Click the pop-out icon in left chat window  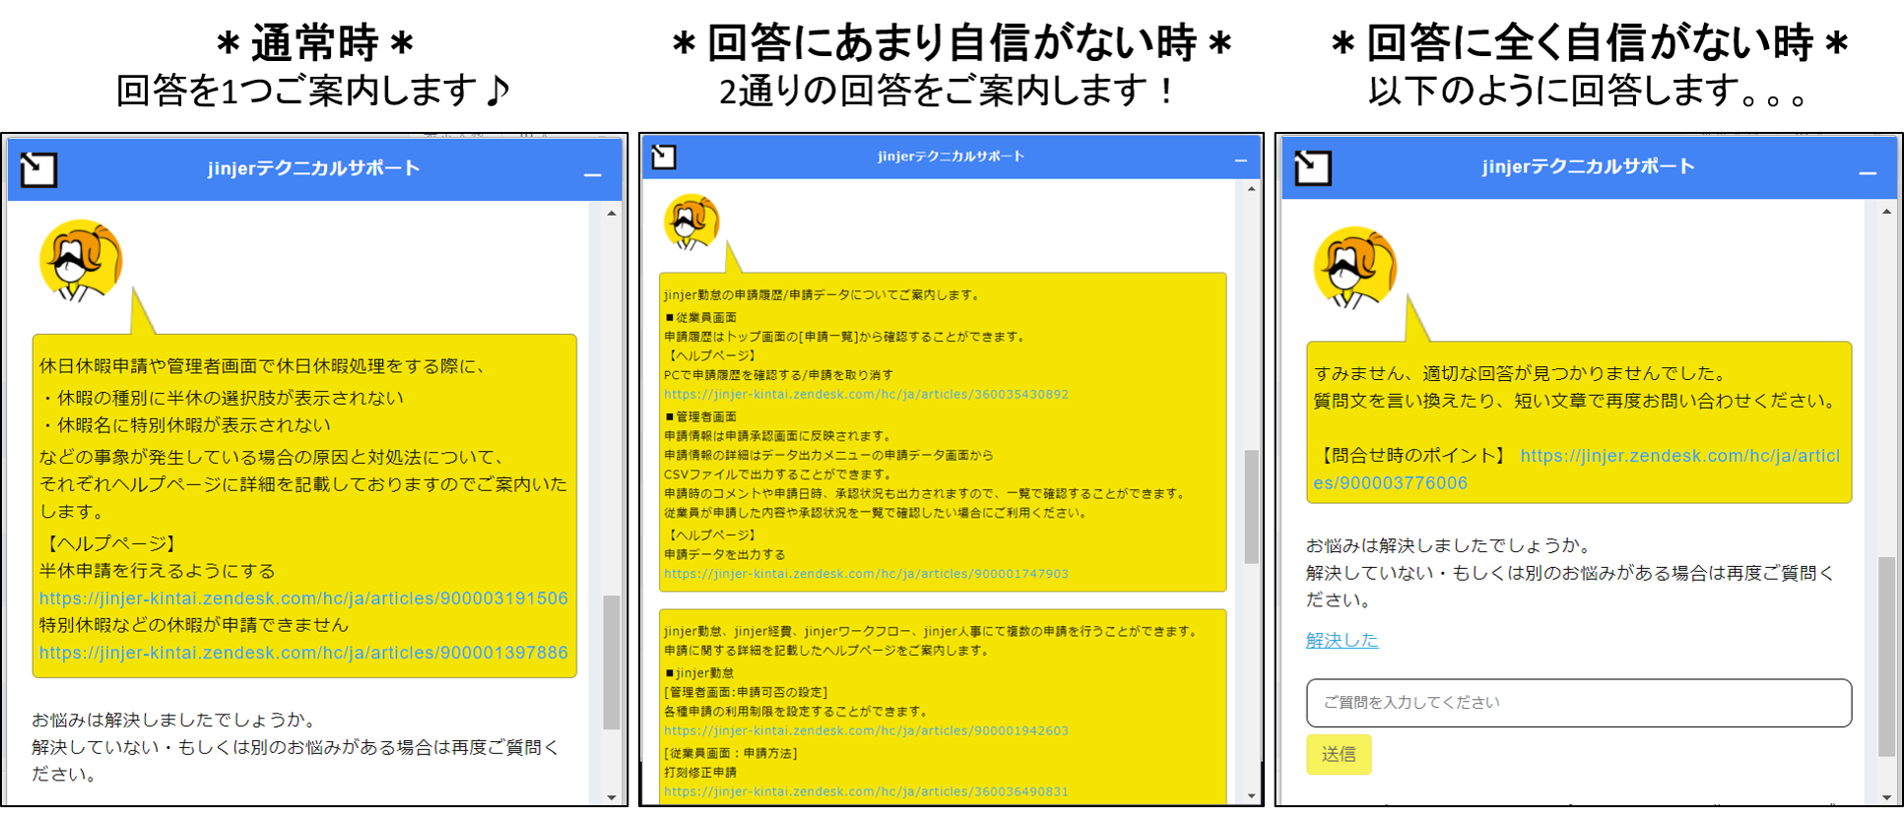pos(39,170)
